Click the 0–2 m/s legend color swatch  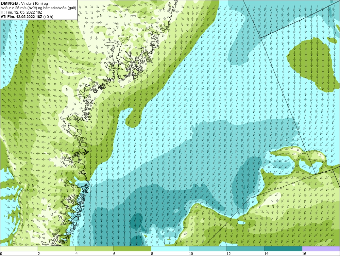pos(19,249)
